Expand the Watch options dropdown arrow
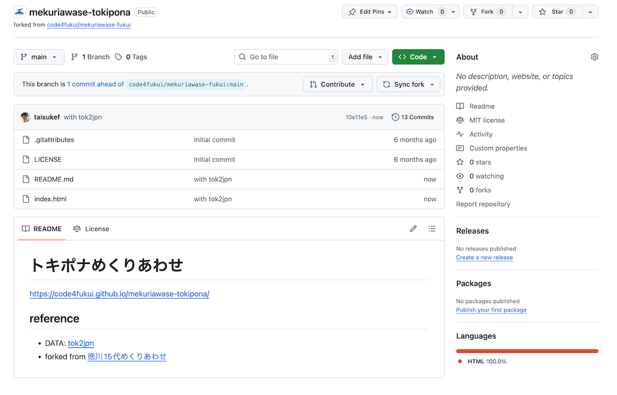617x395 pixels. [x=454, y=12]
